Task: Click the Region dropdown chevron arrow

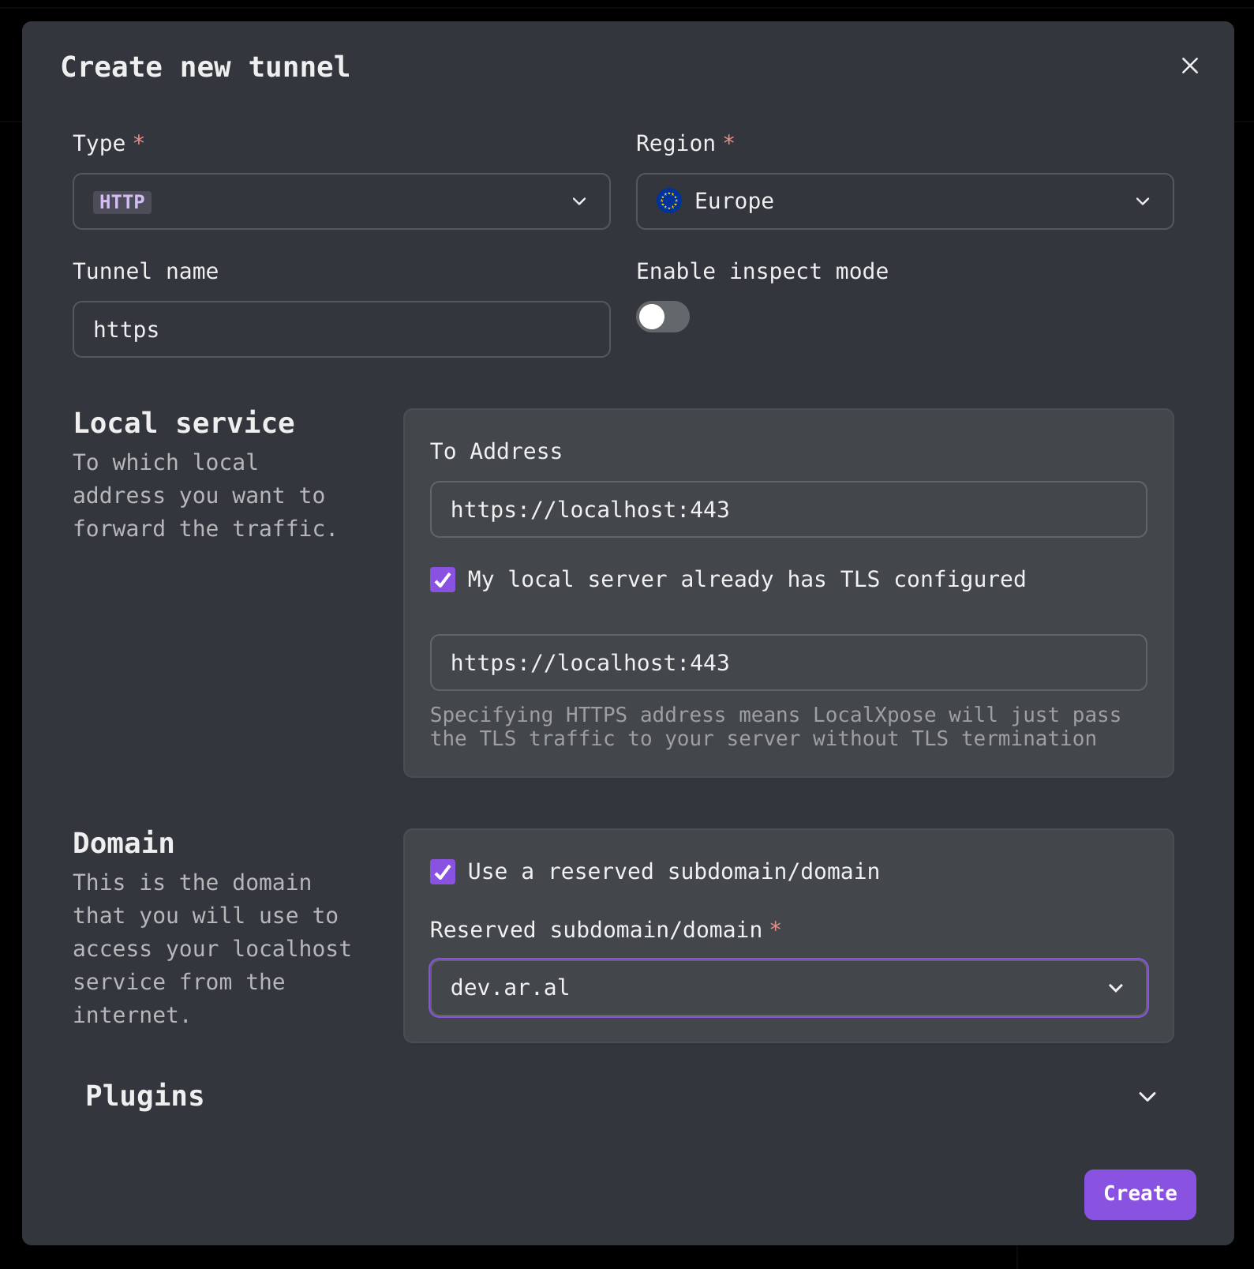Action: 1142,201
